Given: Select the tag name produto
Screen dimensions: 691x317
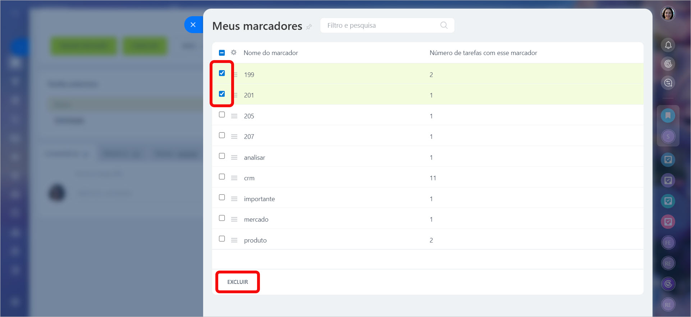Looking at the screenshot, I should coord(255,240).
